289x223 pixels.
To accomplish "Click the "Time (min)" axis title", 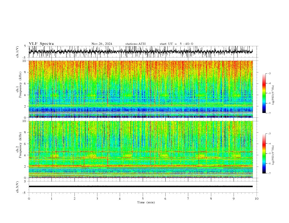I will (146, 202).
